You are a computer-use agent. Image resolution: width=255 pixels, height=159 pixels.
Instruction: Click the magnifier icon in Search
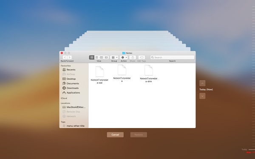click(153, 57)
